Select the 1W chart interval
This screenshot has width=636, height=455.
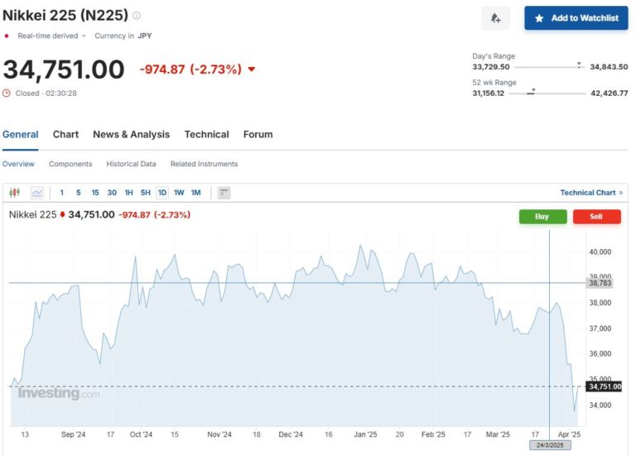click(179, 193)
